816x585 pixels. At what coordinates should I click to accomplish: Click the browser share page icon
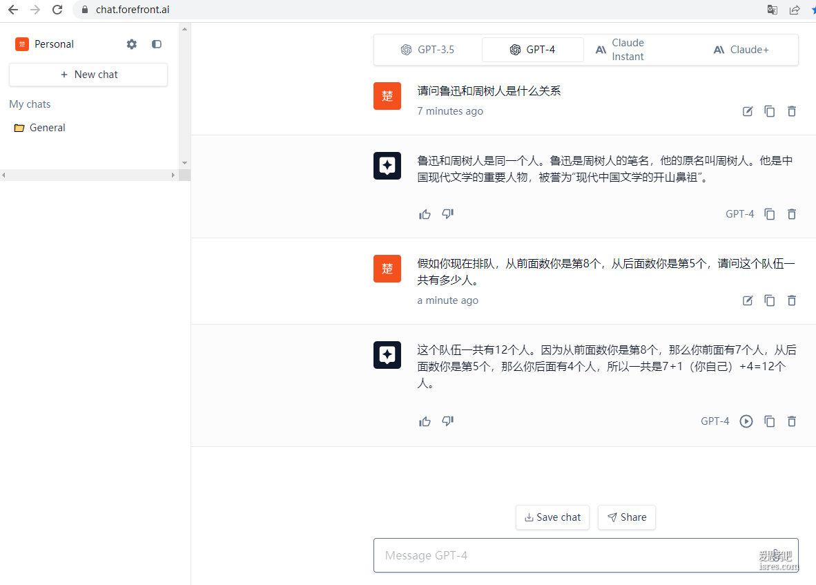[794, 10]
